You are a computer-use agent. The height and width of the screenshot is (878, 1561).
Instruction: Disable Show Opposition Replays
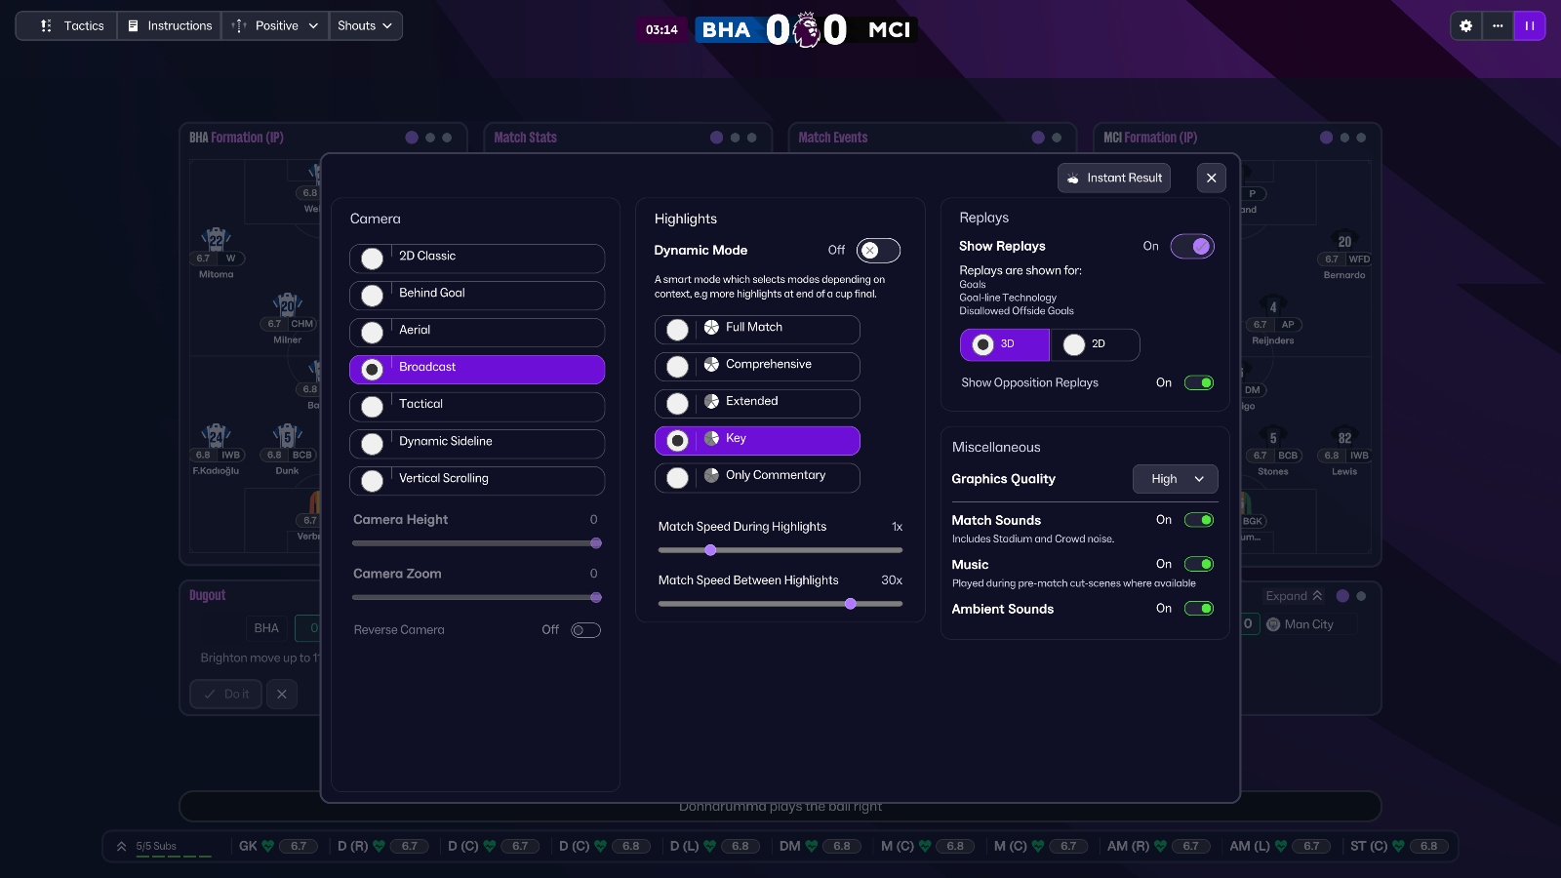tap(1199, 382)
